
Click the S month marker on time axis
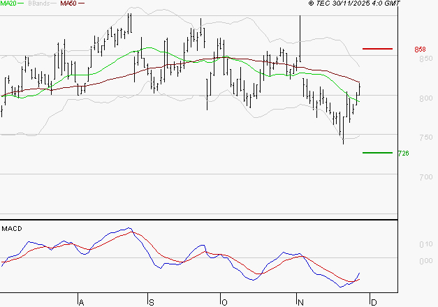[x=152, y=303]
